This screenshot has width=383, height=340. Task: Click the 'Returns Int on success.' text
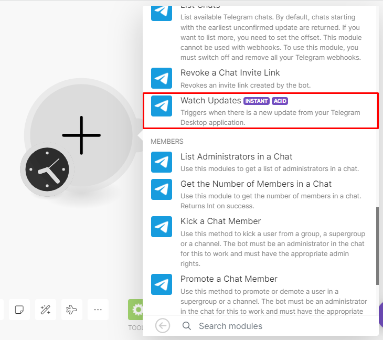(217, 206)
